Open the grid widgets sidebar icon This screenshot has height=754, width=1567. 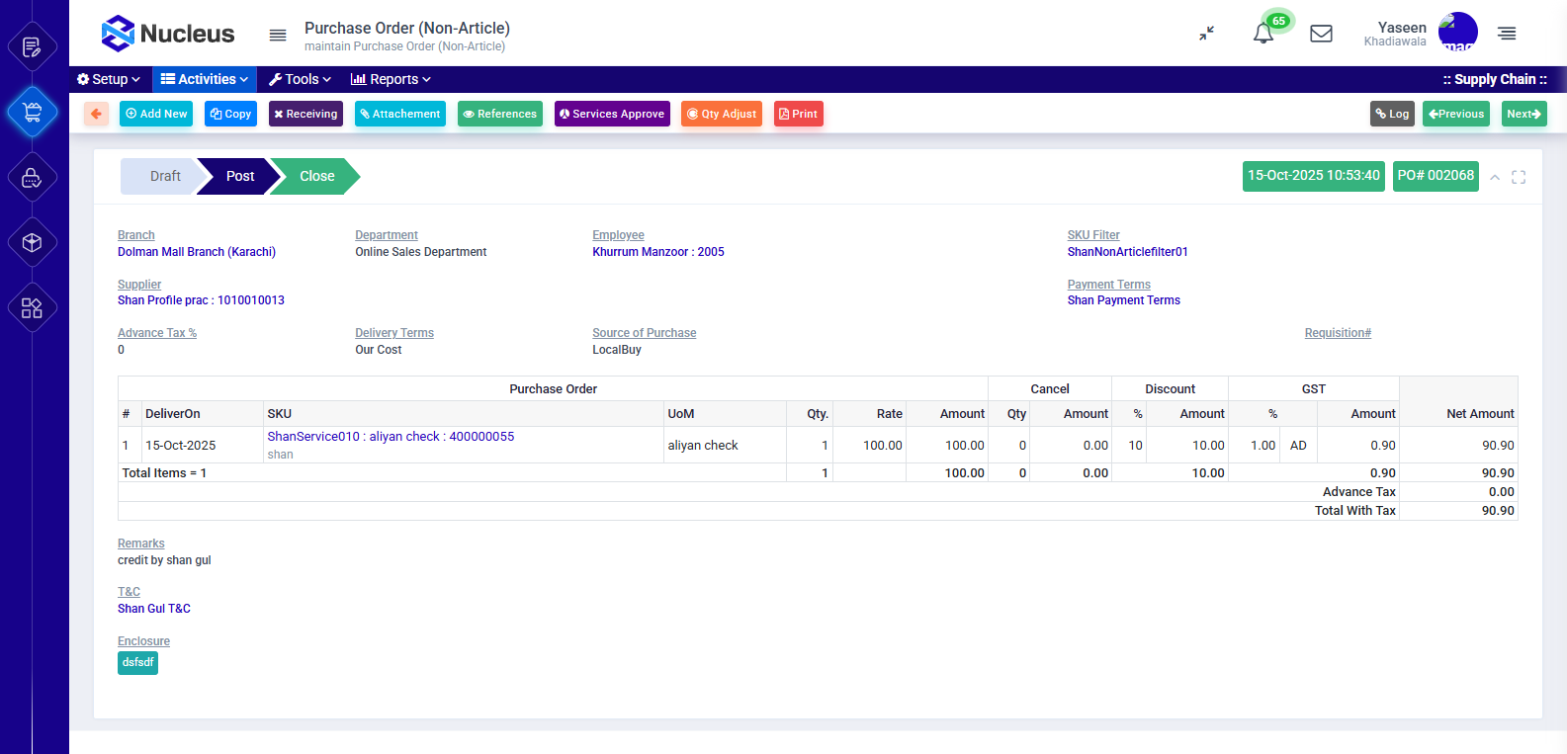coord(32,307)
